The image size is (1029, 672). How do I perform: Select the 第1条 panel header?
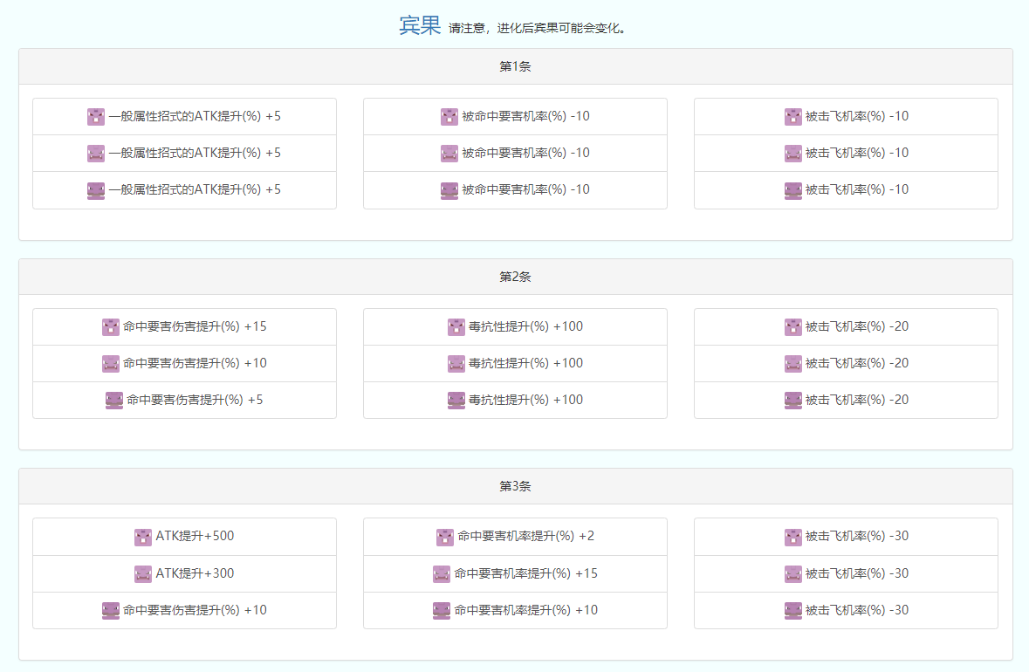pyautogui.click(x=515, y=66)
